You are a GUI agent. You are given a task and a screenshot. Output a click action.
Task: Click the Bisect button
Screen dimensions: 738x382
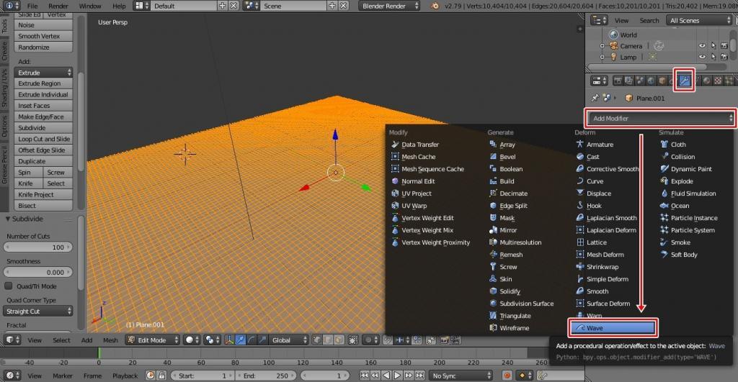click(x=43, y=205)
